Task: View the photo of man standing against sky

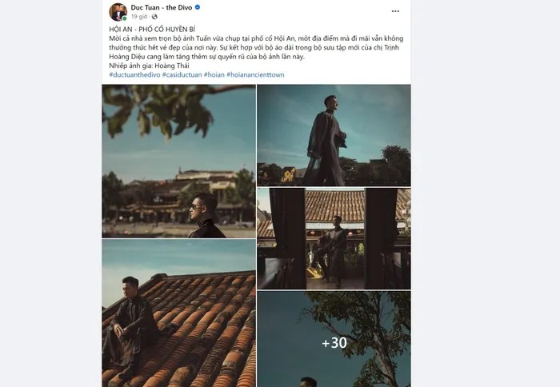Action: [333, 134]
